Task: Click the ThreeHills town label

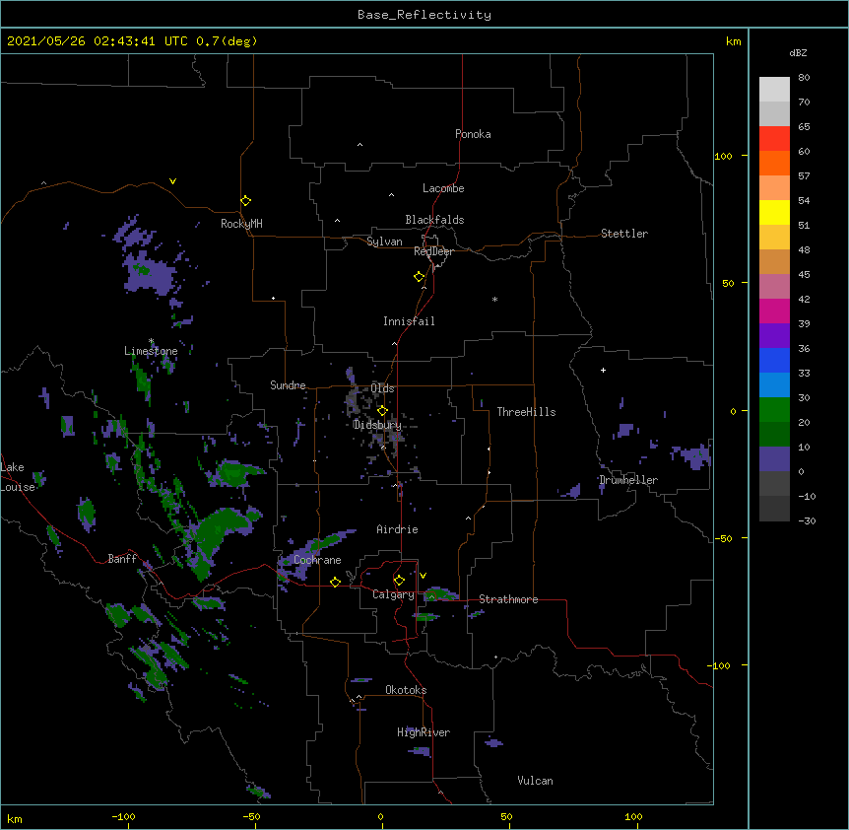Action: (526, 412)
